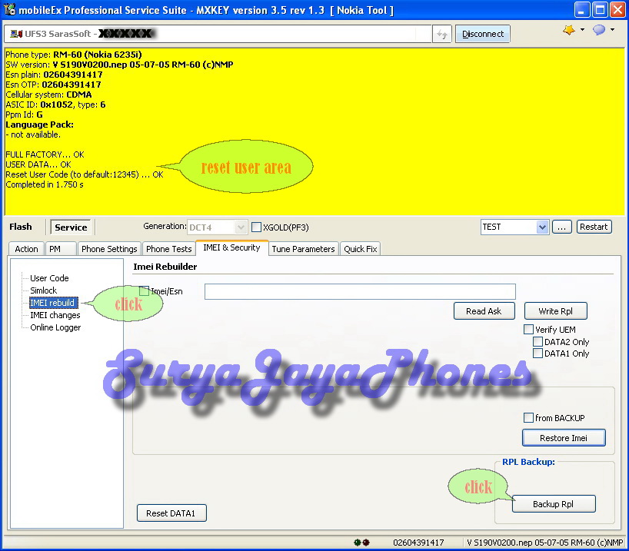
Task: Click the ESN 02604391417 in status bar
Action: point(418,543)
